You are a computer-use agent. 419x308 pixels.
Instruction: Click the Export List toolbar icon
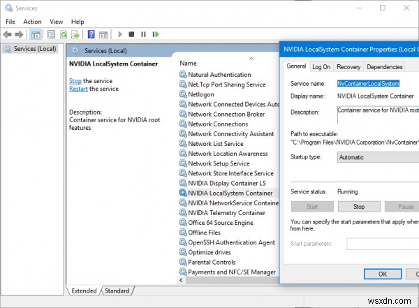click(x=76, y=34)
